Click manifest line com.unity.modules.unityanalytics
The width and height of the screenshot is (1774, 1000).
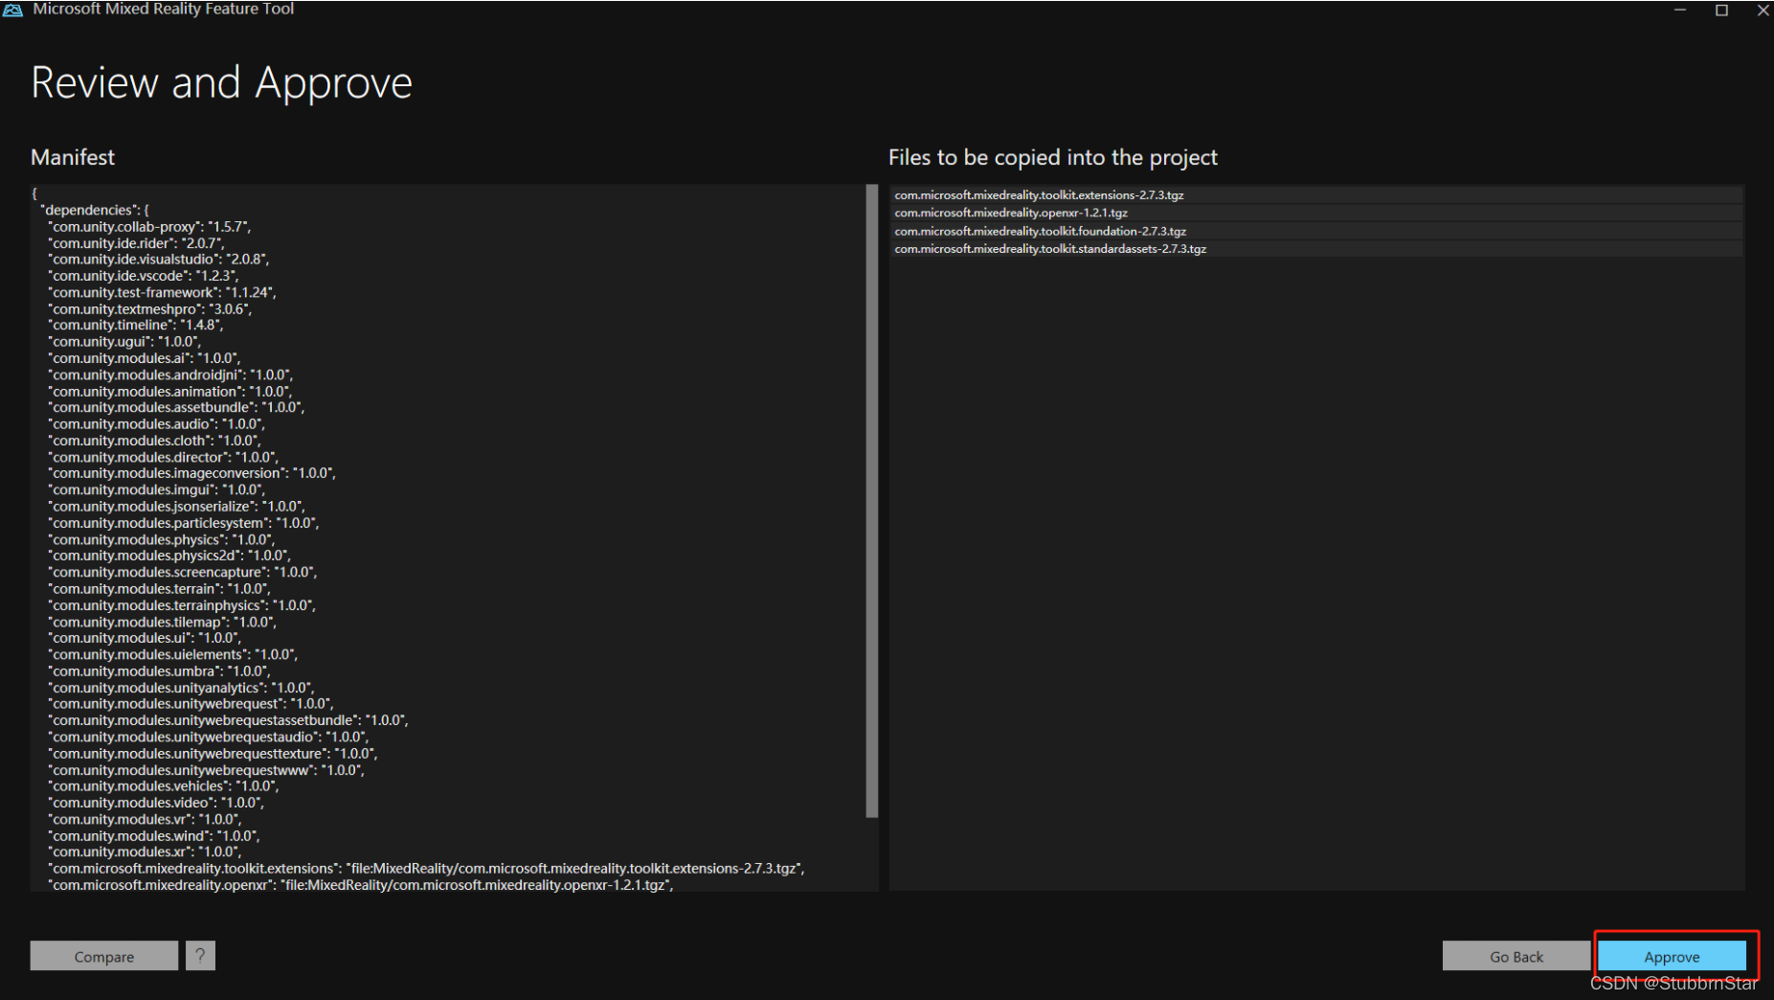coord(181,688)
